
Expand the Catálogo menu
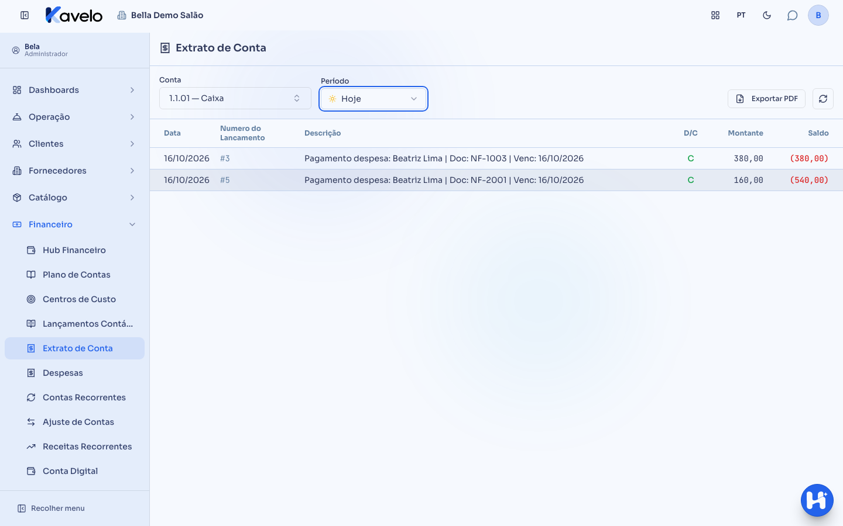(74, 198)
